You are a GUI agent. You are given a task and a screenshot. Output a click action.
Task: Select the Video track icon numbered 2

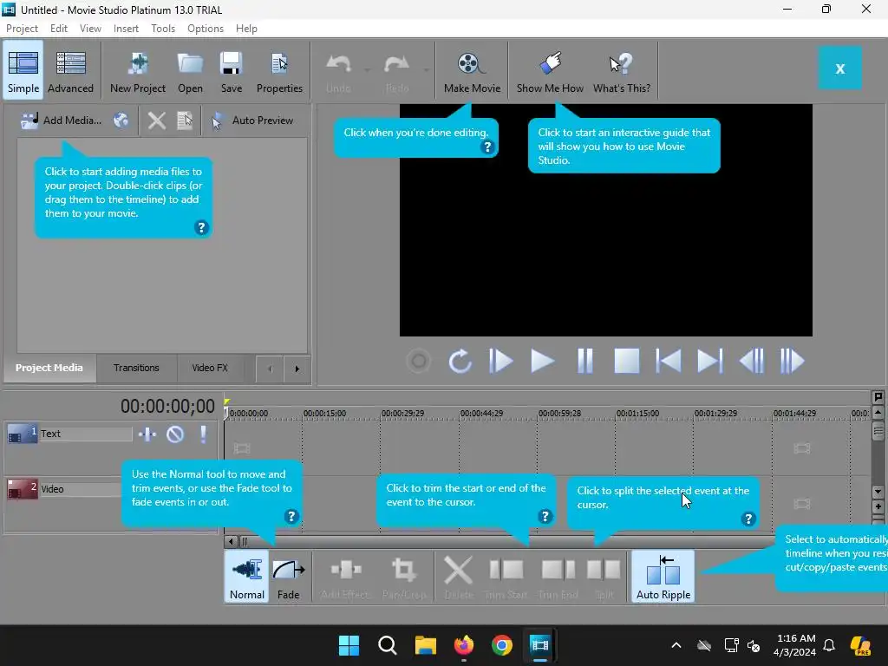pos(22,489)
